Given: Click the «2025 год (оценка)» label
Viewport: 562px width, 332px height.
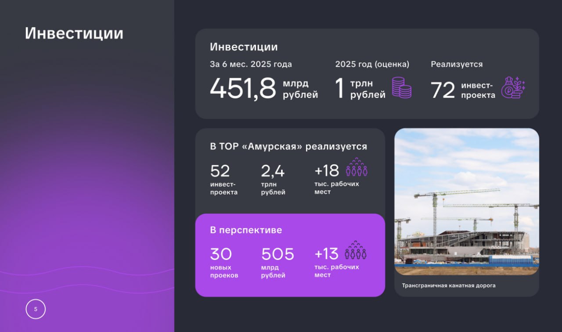Looking at the screenshot, I should coord(372,64).
